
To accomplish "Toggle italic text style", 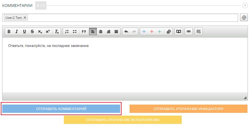I will click(x=17, y=32).
